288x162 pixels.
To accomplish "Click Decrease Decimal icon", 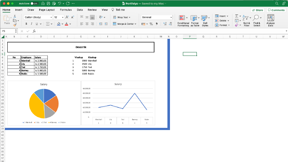I will (x=170, y=24).
